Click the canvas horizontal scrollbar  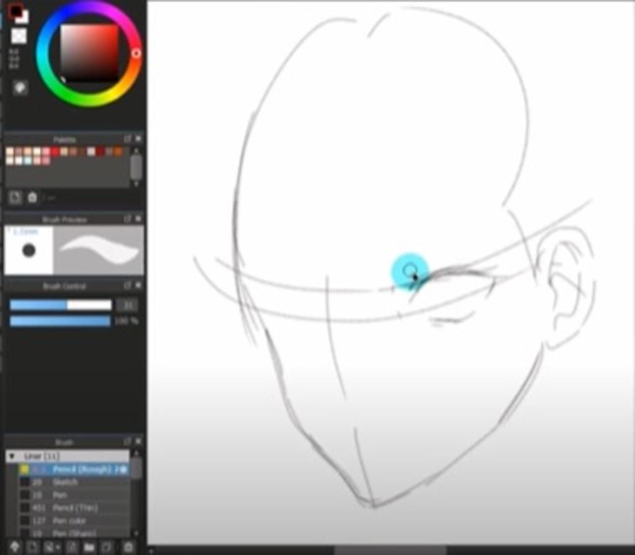coord(391,551)
